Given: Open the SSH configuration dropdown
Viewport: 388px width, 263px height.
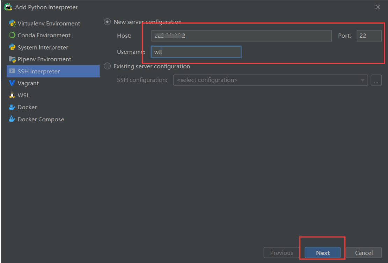Looking at the screenshot, I should coord(270,80).
